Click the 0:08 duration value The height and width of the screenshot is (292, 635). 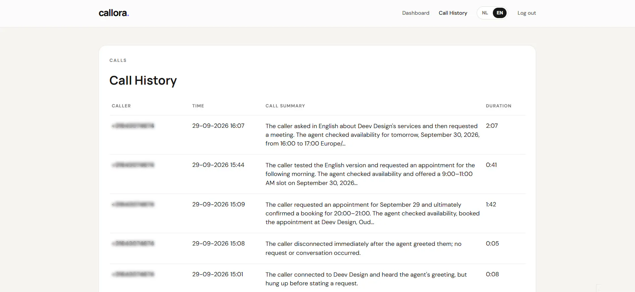[492, 274]
